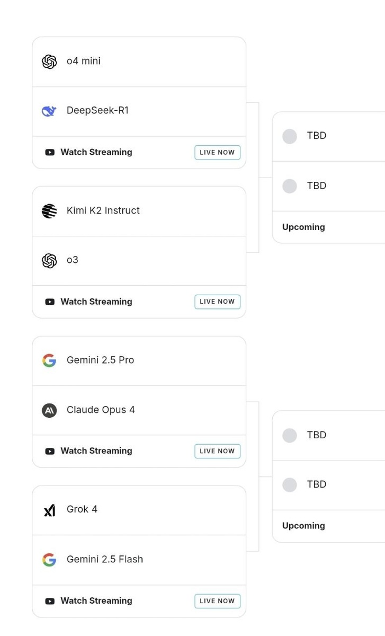Click the Upcoming label in the lower semifinal card
The width and height of the screenshot is (385, 636).
(303, 526)
